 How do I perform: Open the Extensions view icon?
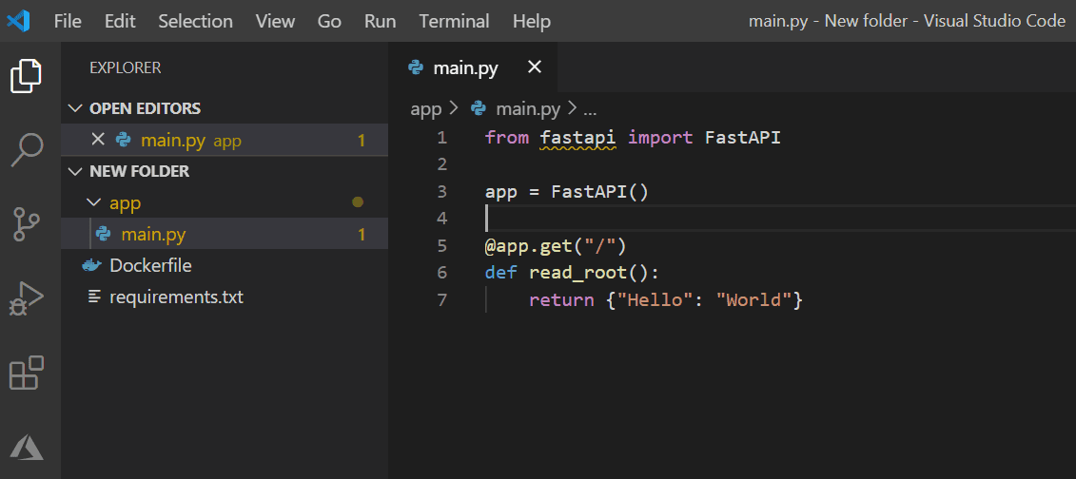click(27, 373)
